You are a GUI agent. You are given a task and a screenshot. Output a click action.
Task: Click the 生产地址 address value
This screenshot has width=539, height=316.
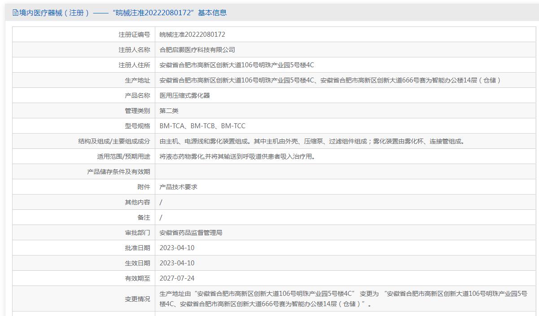[x=330, y=80]
